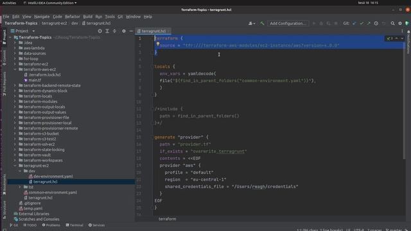Open the Activities overview in top bar
Screen dimensions: 411x231
click(9, 3)
